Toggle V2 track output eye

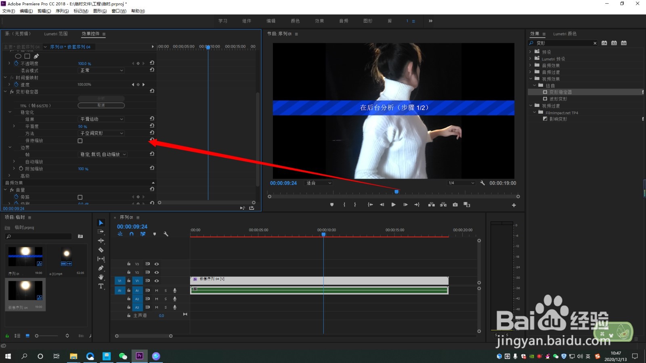click(157, 272)
